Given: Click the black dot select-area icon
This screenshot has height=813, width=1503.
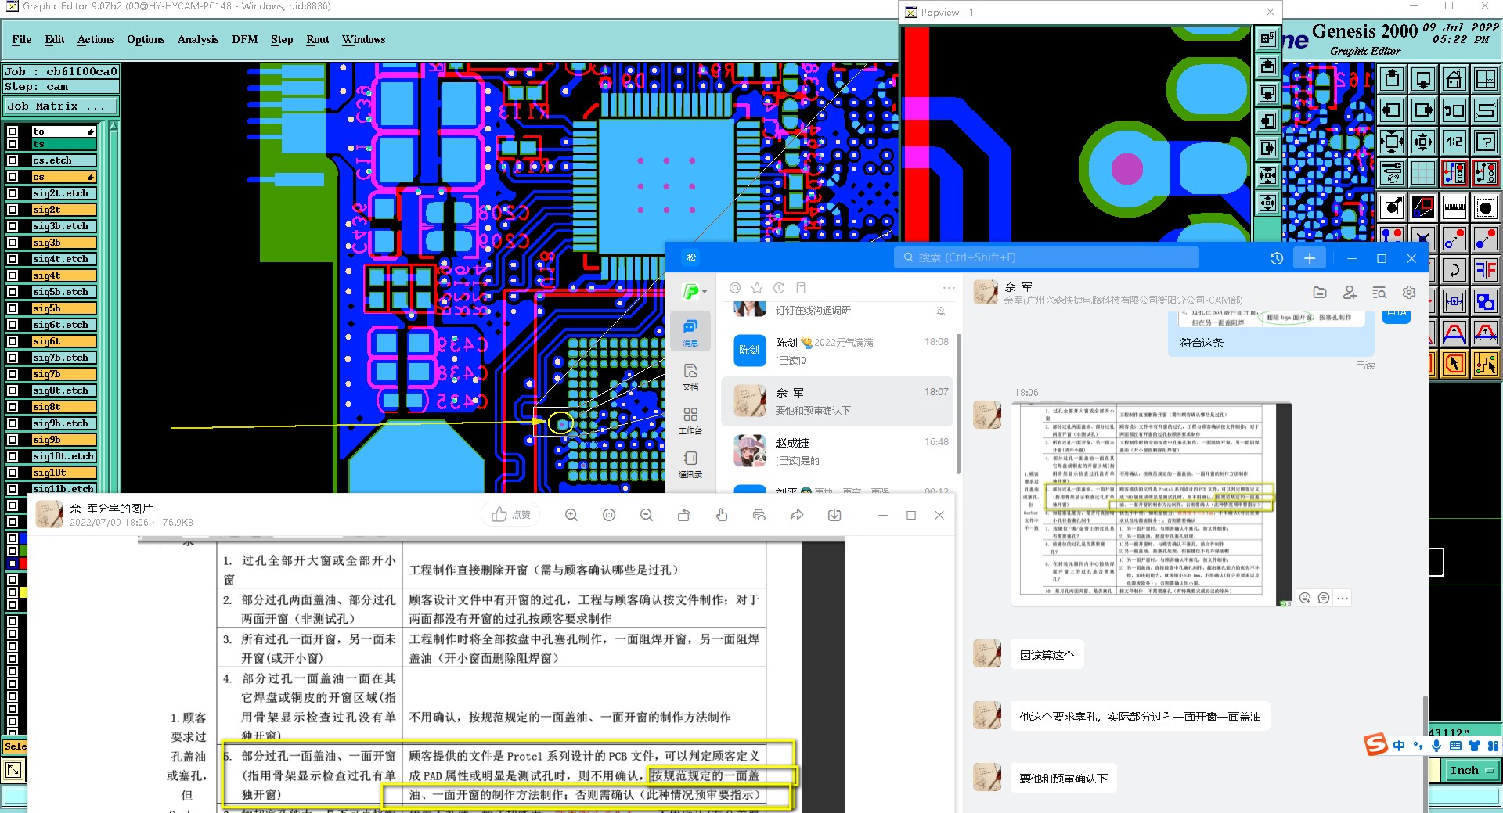Looking at the screenshot, I should 1485,207.
